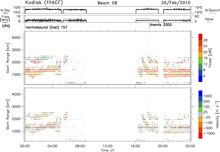The width and height of the screenshot is (220, 152).
Task: Click the red bottom of velocity color bar
Action: [x=200, y=136]
